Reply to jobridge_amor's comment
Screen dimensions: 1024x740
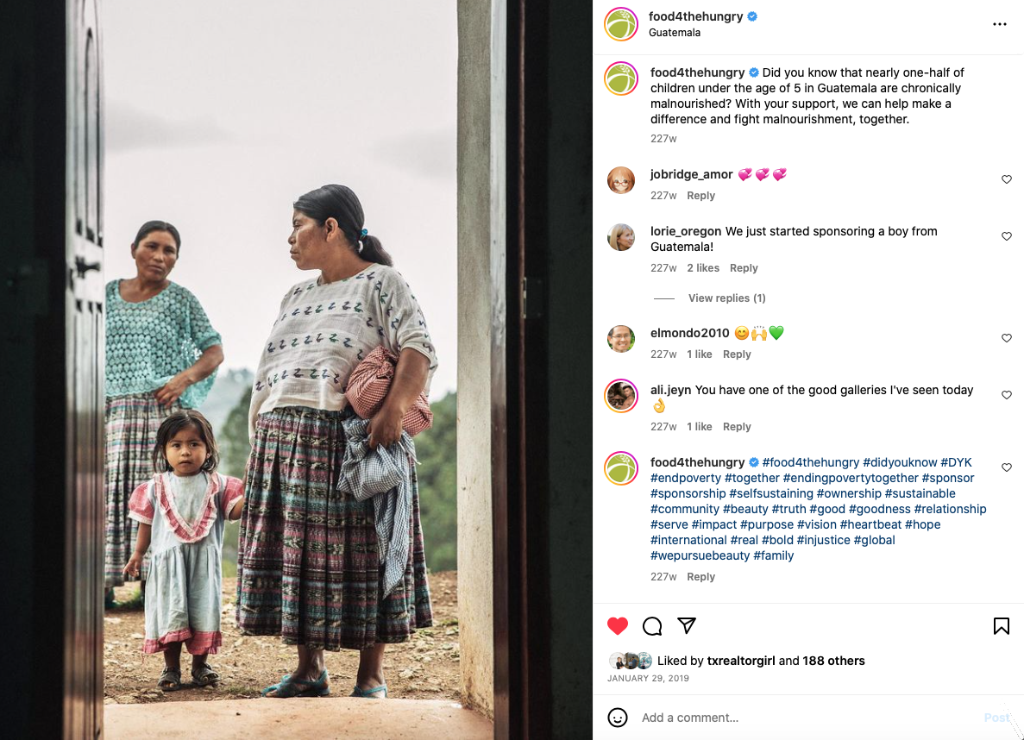[x=700, y=195]
